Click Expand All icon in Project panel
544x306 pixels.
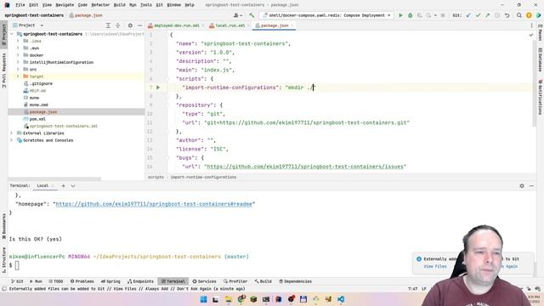coord(108,25)
